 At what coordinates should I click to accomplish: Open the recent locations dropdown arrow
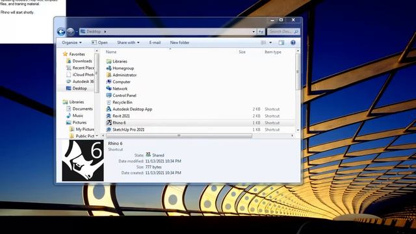(77, 32)
